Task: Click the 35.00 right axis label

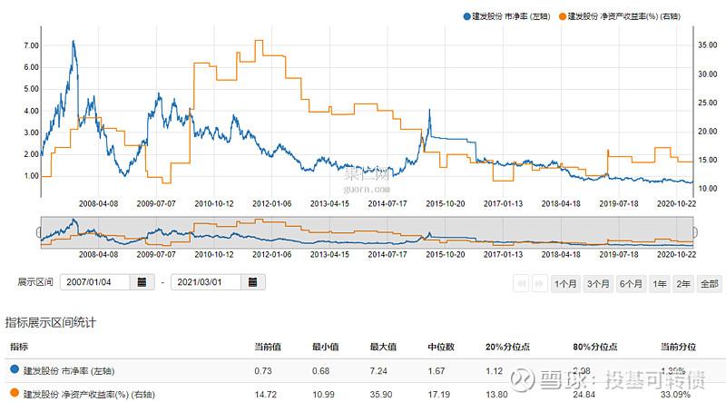Action: tap(708, 45)
